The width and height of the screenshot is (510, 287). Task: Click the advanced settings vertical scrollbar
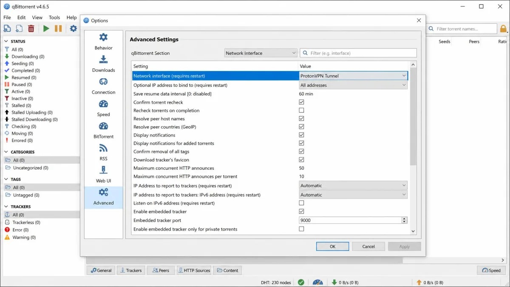click(x=413, y=117)
